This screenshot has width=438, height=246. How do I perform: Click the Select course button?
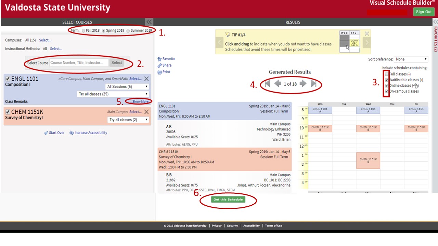(116, 63)
